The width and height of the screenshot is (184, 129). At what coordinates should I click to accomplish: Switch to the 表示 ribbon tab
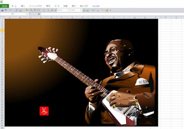(74, 6)
